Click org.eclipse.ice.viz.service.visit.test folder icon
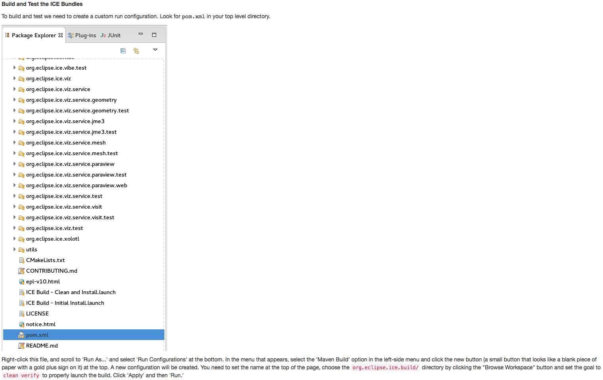The height and width of the screenshot is (380, 603). tap(21, 218)
